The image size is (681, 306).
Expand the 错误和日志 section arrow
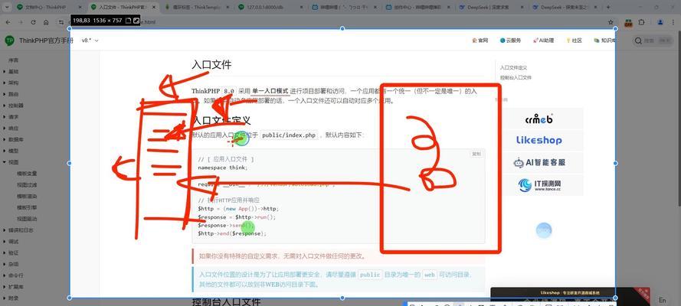tap(5, 230)
